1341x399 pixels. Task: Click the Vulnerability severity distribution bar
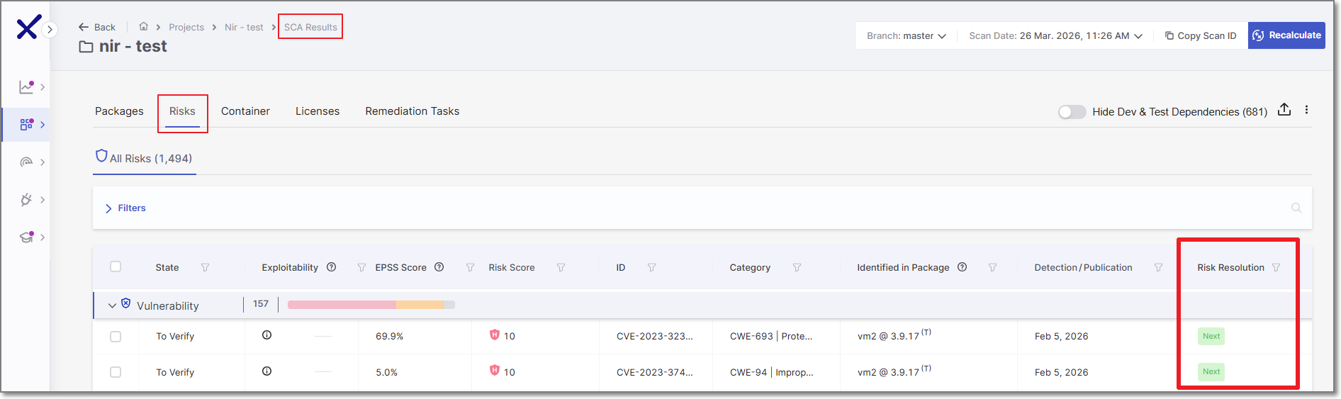tap(371, 305)
